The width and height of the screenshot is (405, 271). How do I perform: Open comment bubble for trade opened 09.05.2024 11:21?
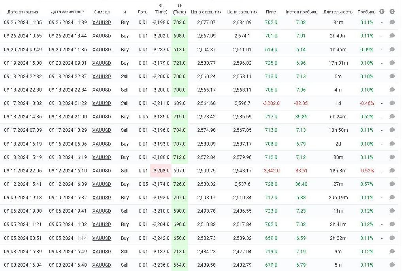pos(392,224)
